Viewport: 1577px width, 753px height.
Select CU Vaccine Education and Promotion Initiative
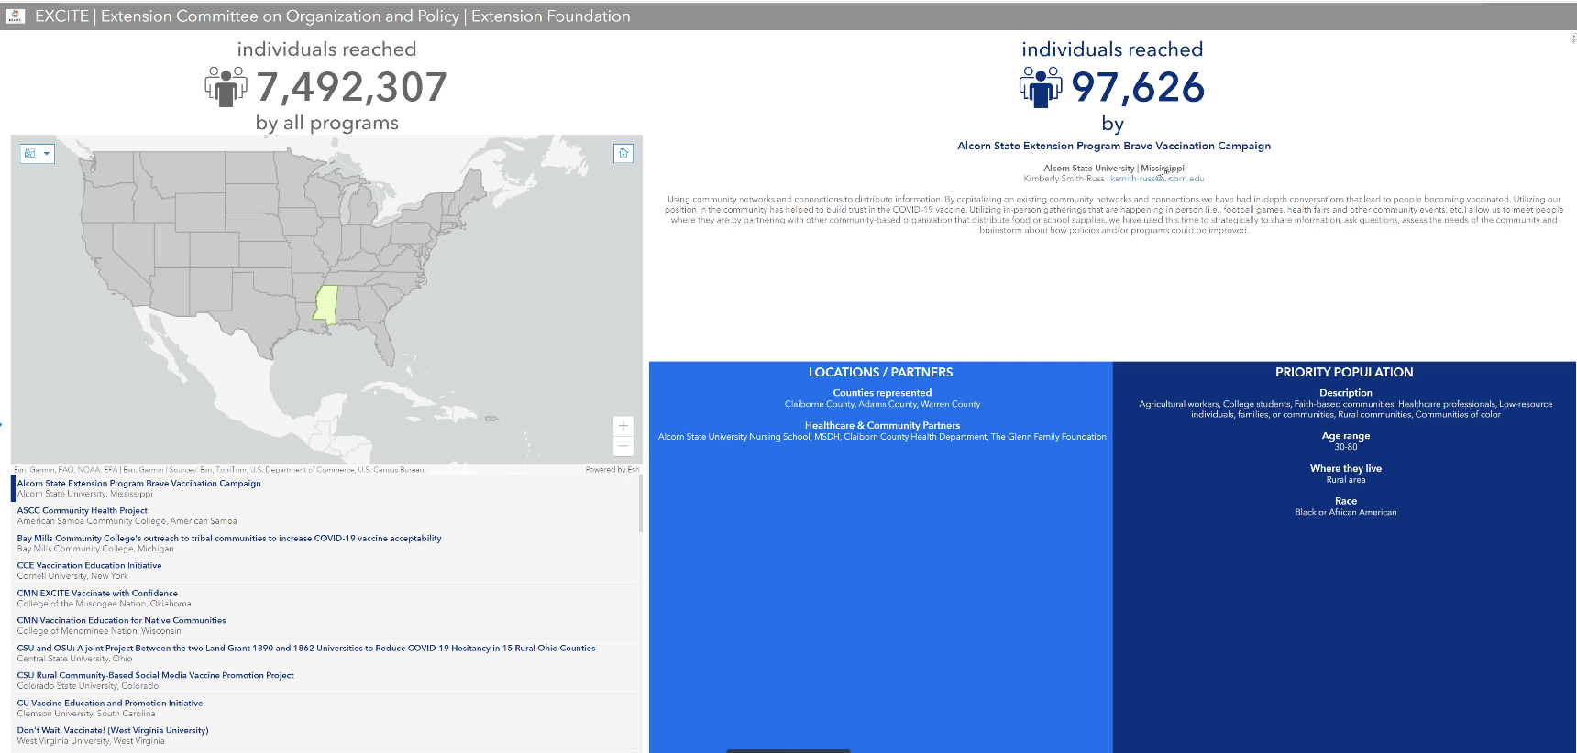click(x=325, y=708)
